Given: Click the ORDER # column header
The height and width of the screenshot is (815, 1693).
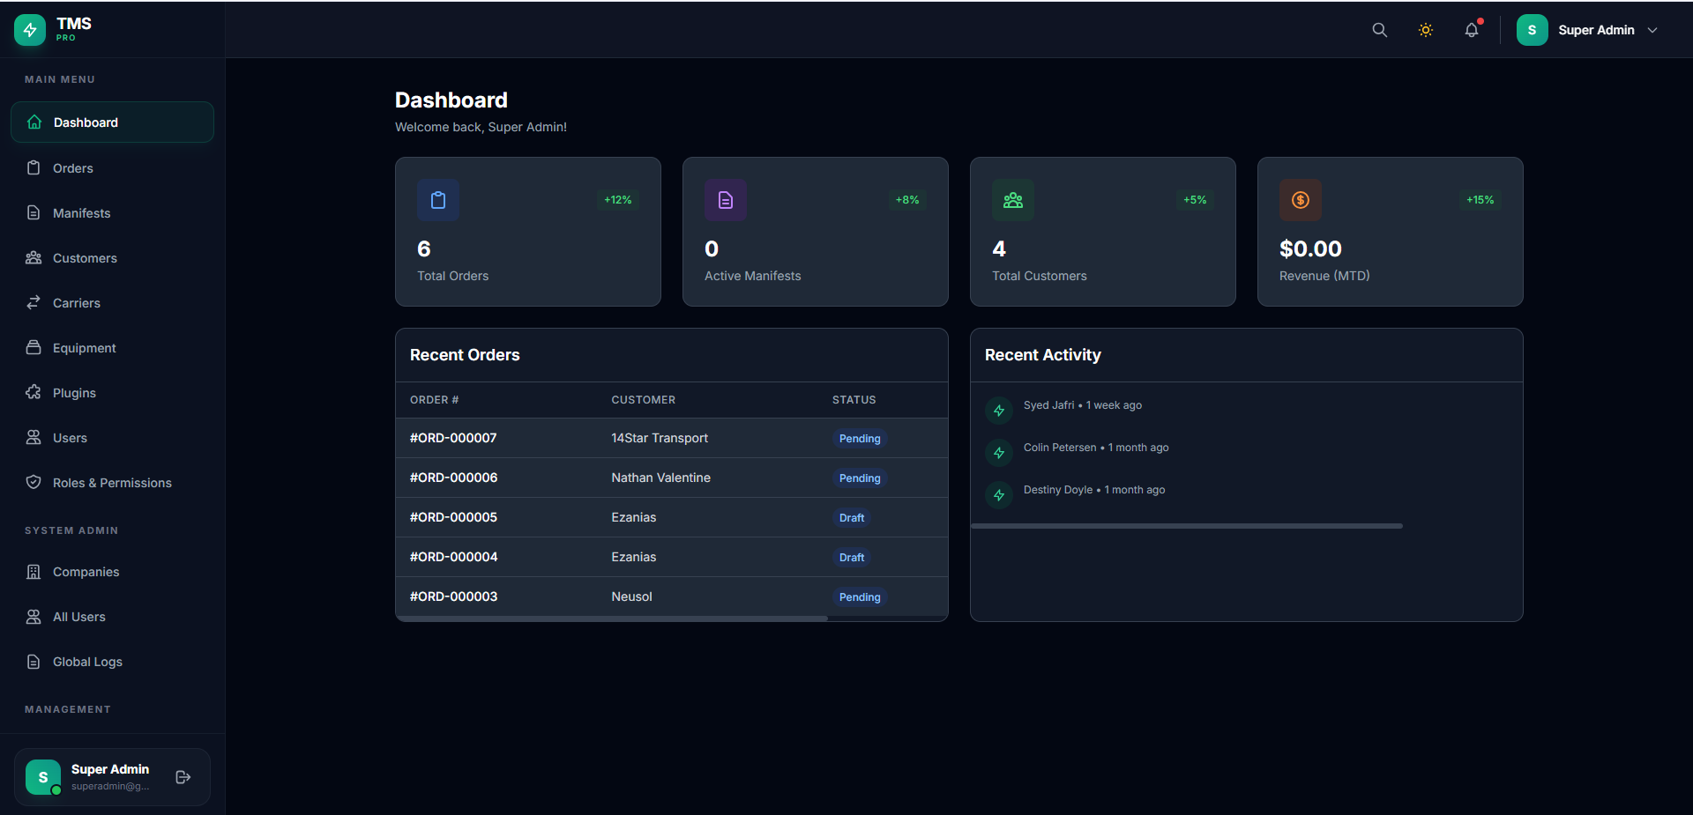Looking at the screenshot, I should 434,400.
